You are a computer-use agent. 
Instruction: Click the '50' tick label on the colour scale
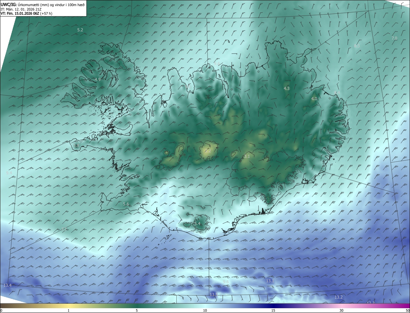pos(407,310)
